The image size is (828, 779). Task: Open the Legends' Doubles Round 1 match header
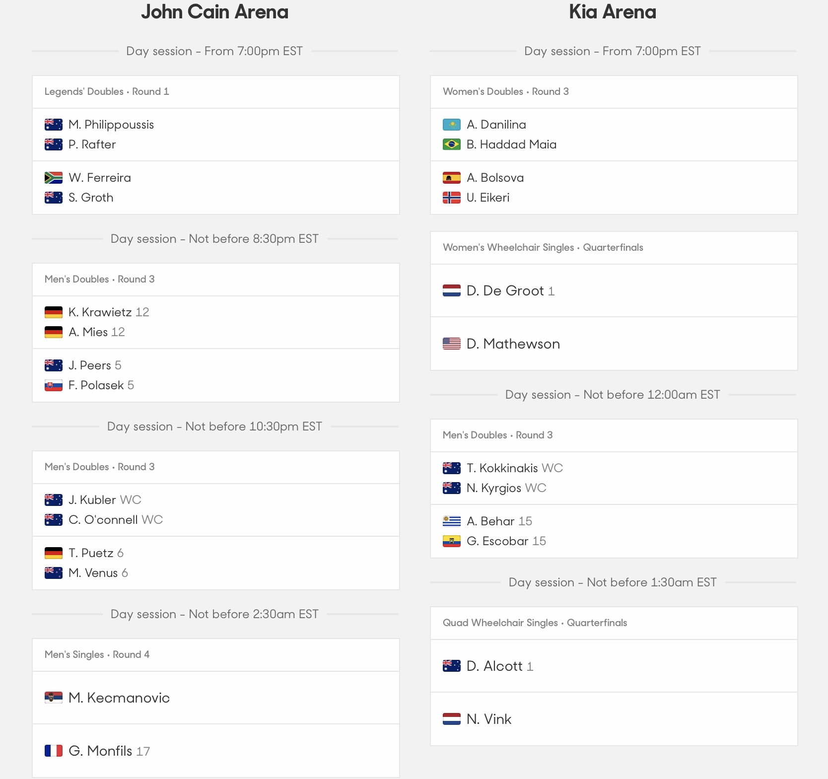coord(216,92)
